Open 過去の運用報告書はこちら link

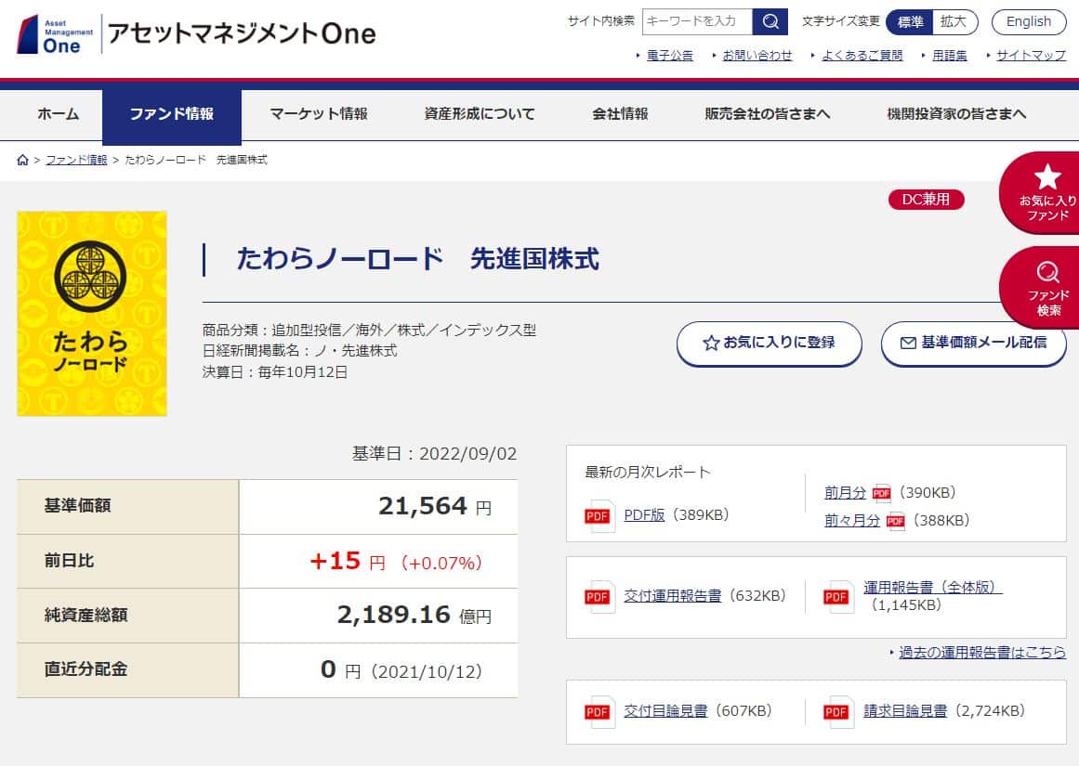point(982,652)
